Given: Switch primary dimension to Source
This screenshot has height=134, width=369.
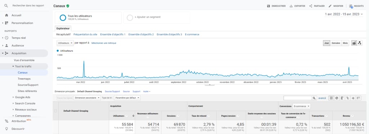Looking at the screenshot, I should click(x=126, y=92).
